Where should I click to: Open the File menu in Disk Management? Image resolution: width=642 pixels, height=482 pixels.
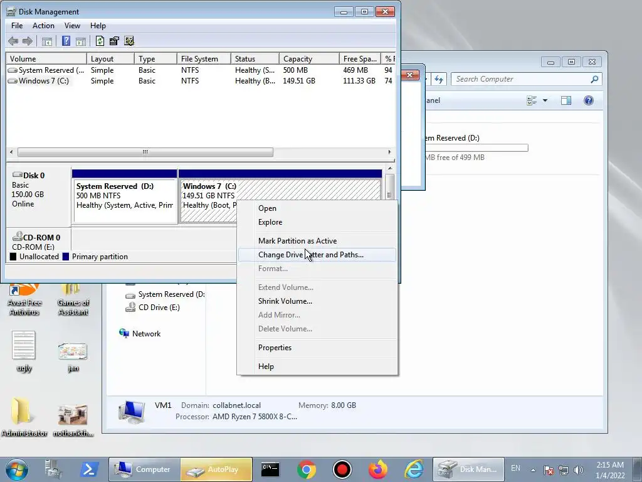17,25
